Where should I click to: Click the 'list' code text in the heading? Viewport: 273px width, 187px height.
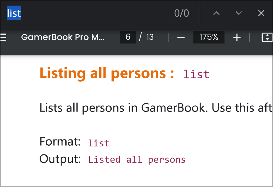pos(197,75)
